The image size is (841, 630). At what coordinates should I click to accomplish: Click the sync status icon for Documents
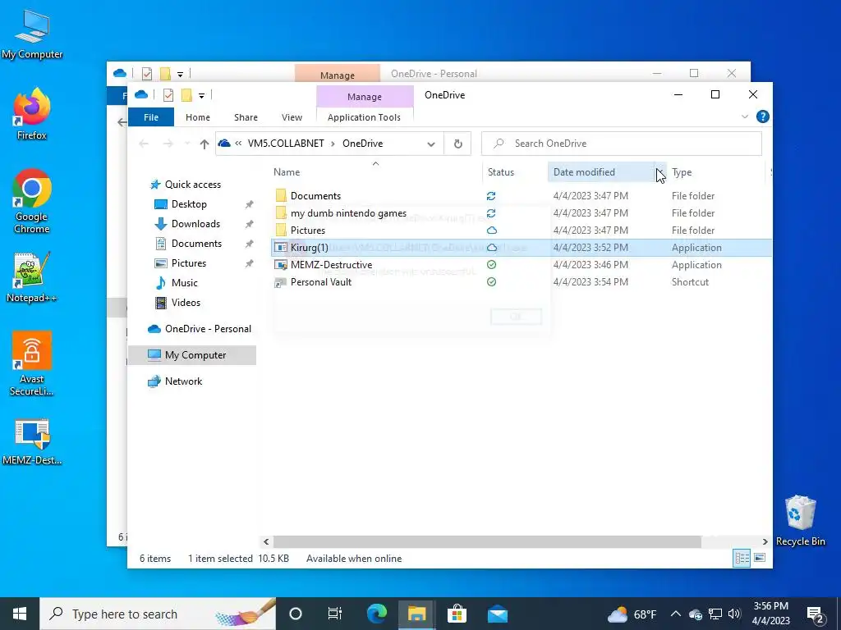(491, 196)
